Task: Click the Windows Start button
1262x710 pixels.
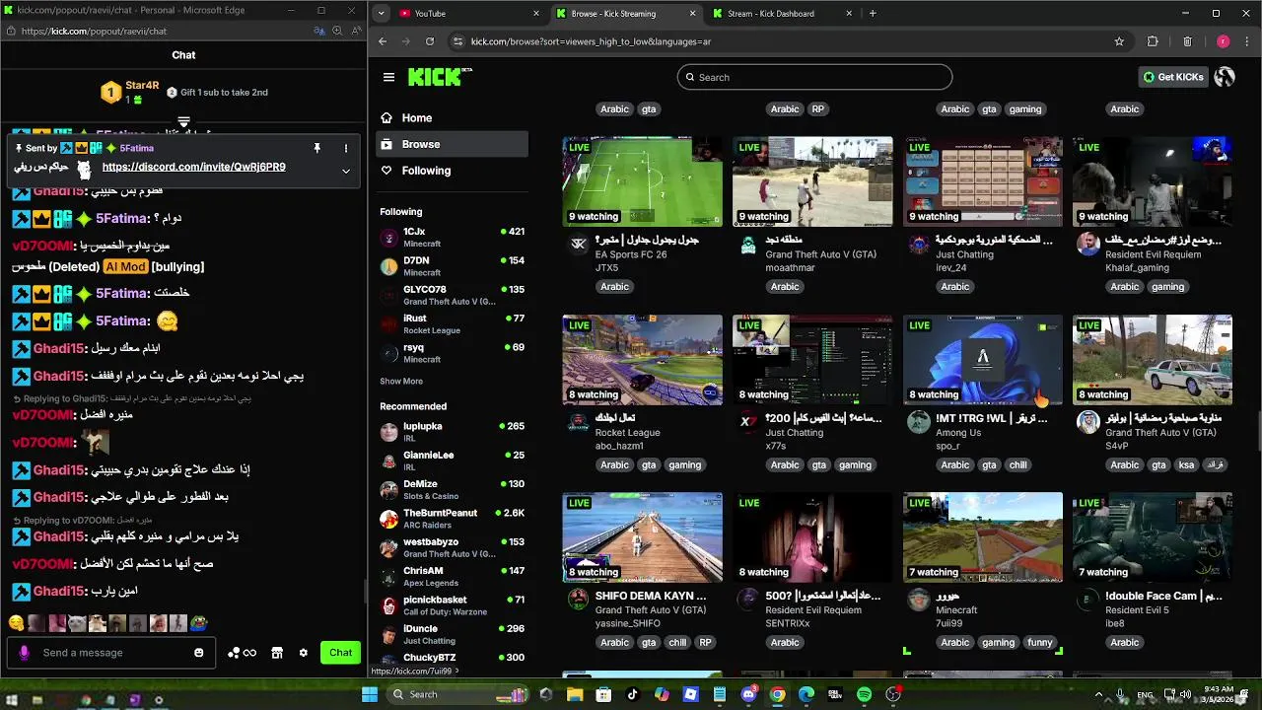Action: pos(370,694)
